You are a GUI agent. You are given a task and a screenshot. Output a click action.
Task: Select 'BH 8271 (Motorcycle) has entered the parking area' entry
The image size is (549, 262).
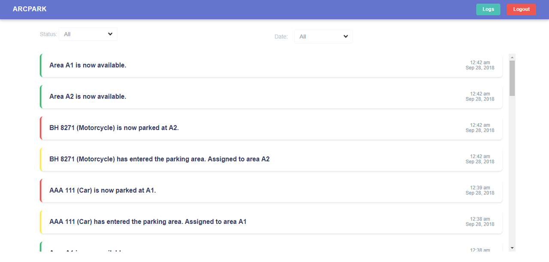271,159
